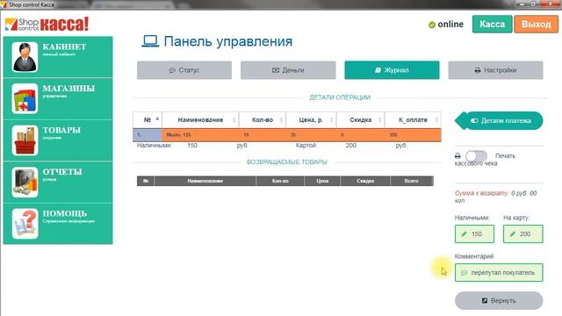Open the ПОМОЩЬ menu label
562x316 pixels.
(65, 213)
